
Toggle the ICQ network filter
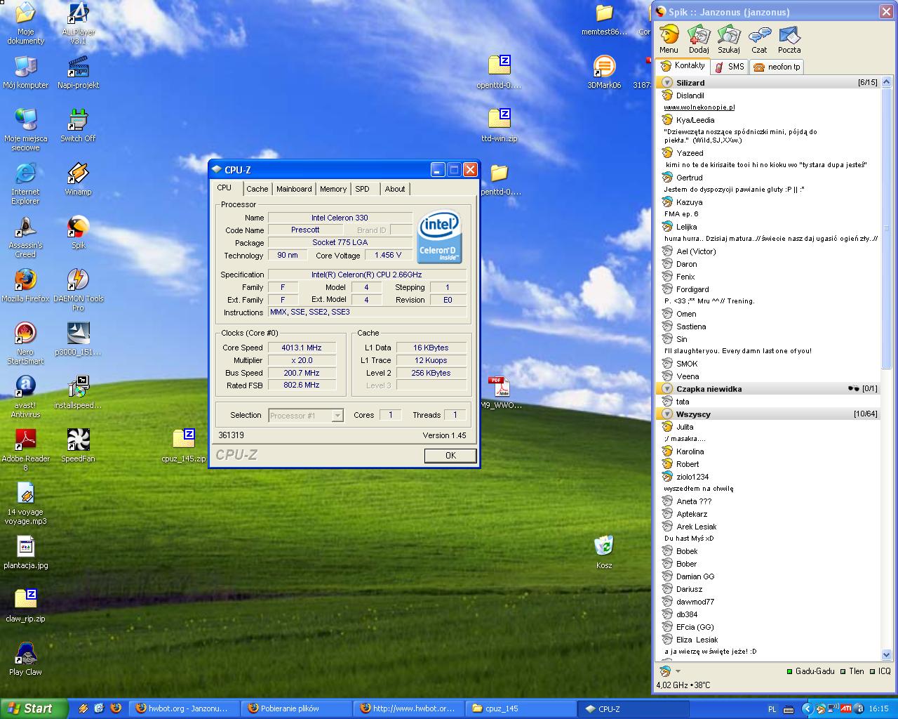pos(880,671)
